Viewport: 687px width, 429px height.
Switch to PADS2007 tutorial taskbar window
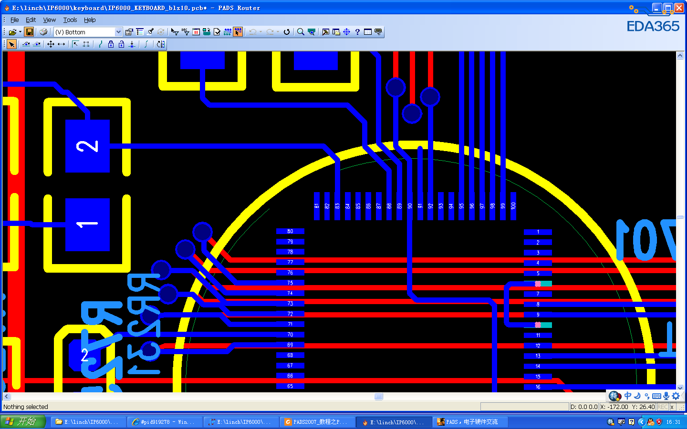coord(318,422)
